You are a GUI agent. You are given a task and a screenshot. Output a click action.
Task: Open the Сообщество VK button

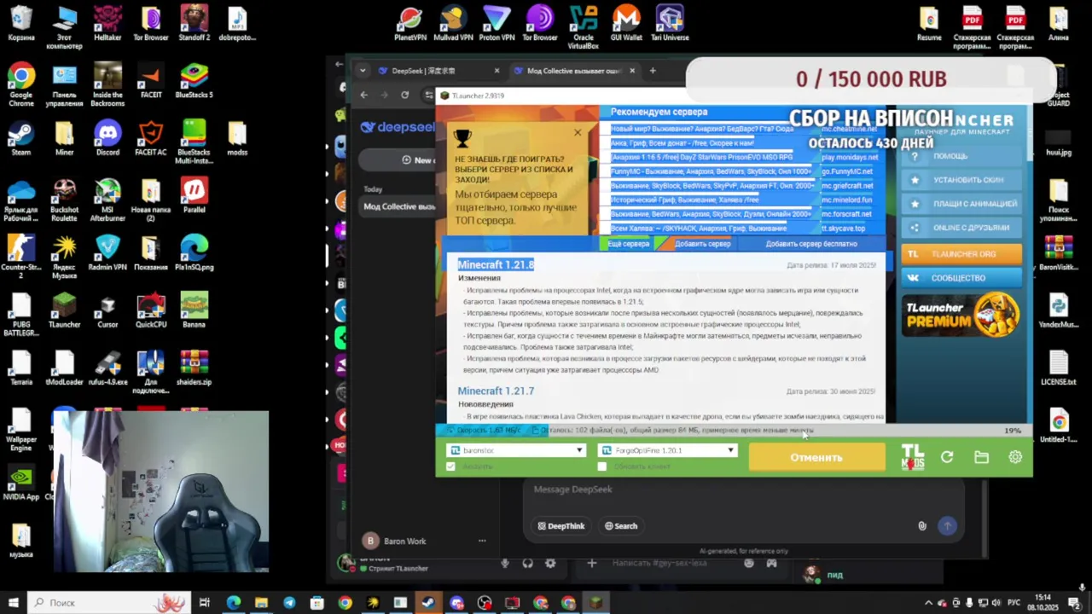(x=961, y=278)
